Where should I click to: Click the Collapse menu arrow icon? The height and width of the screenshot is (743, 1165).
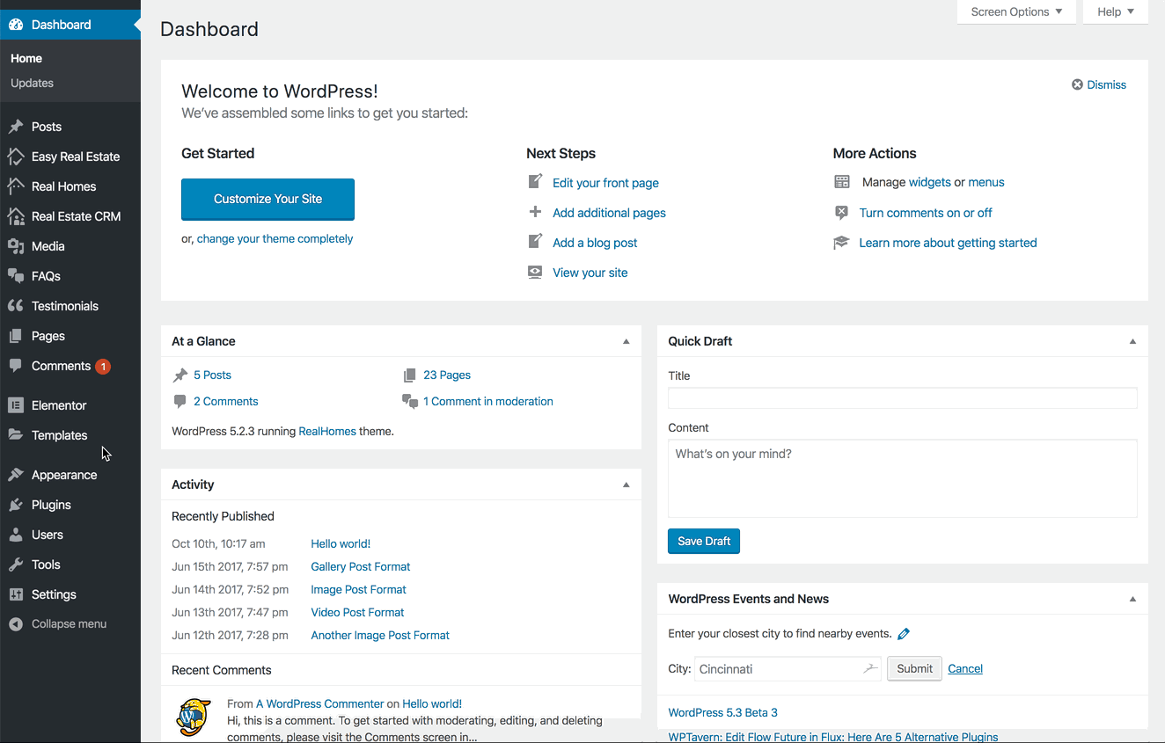pos(16,624)
